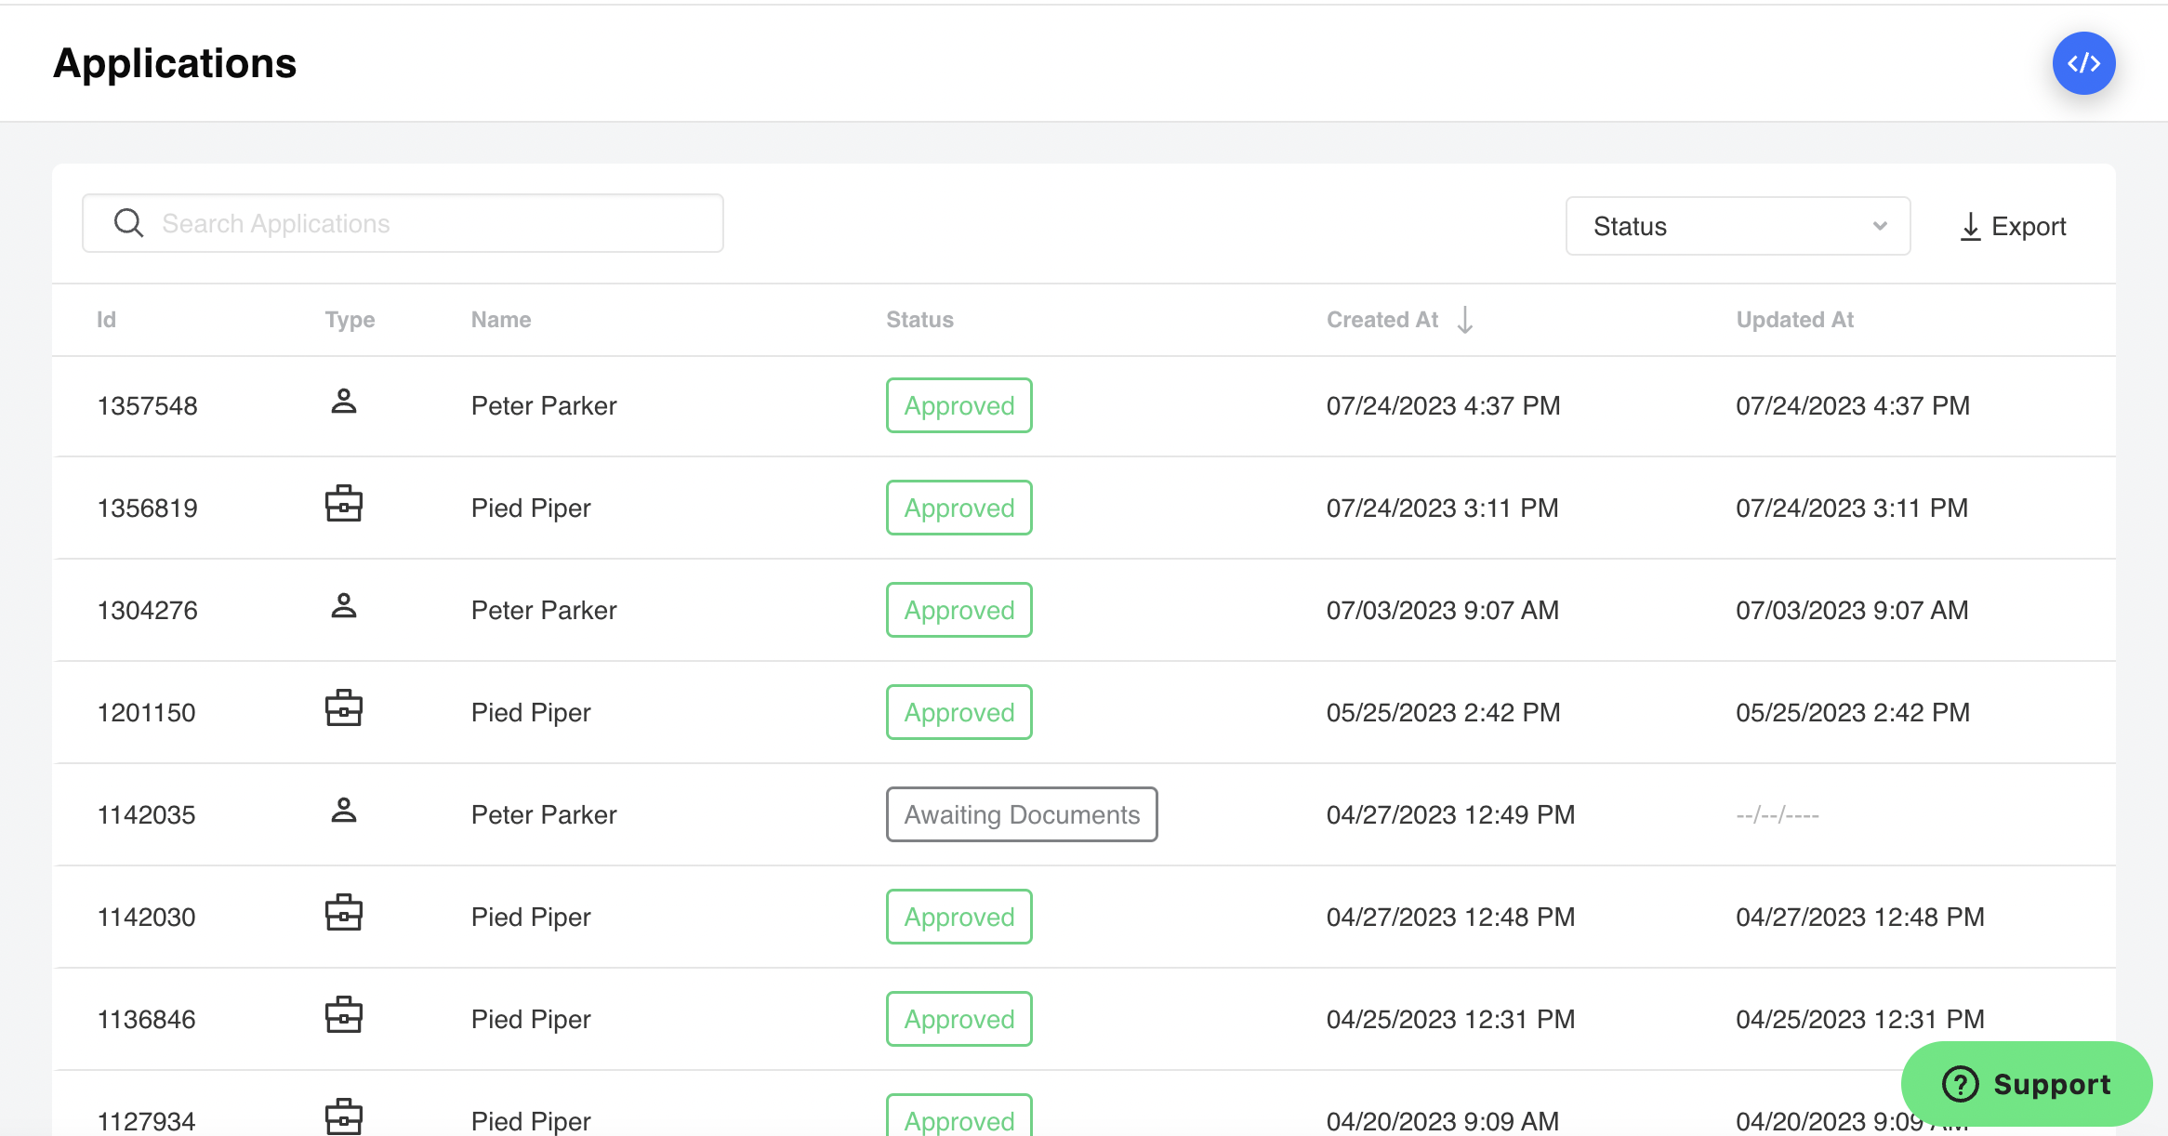Click empty updated date in row 1142035
This screenshot has width=2168, height=1136.
[1778, 815]
